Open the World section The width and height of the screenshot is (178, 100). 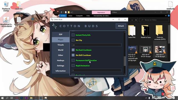61,50
